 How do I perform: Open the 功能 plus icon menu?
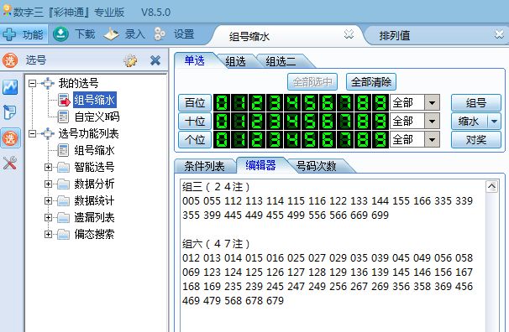[x=9, y=34]
